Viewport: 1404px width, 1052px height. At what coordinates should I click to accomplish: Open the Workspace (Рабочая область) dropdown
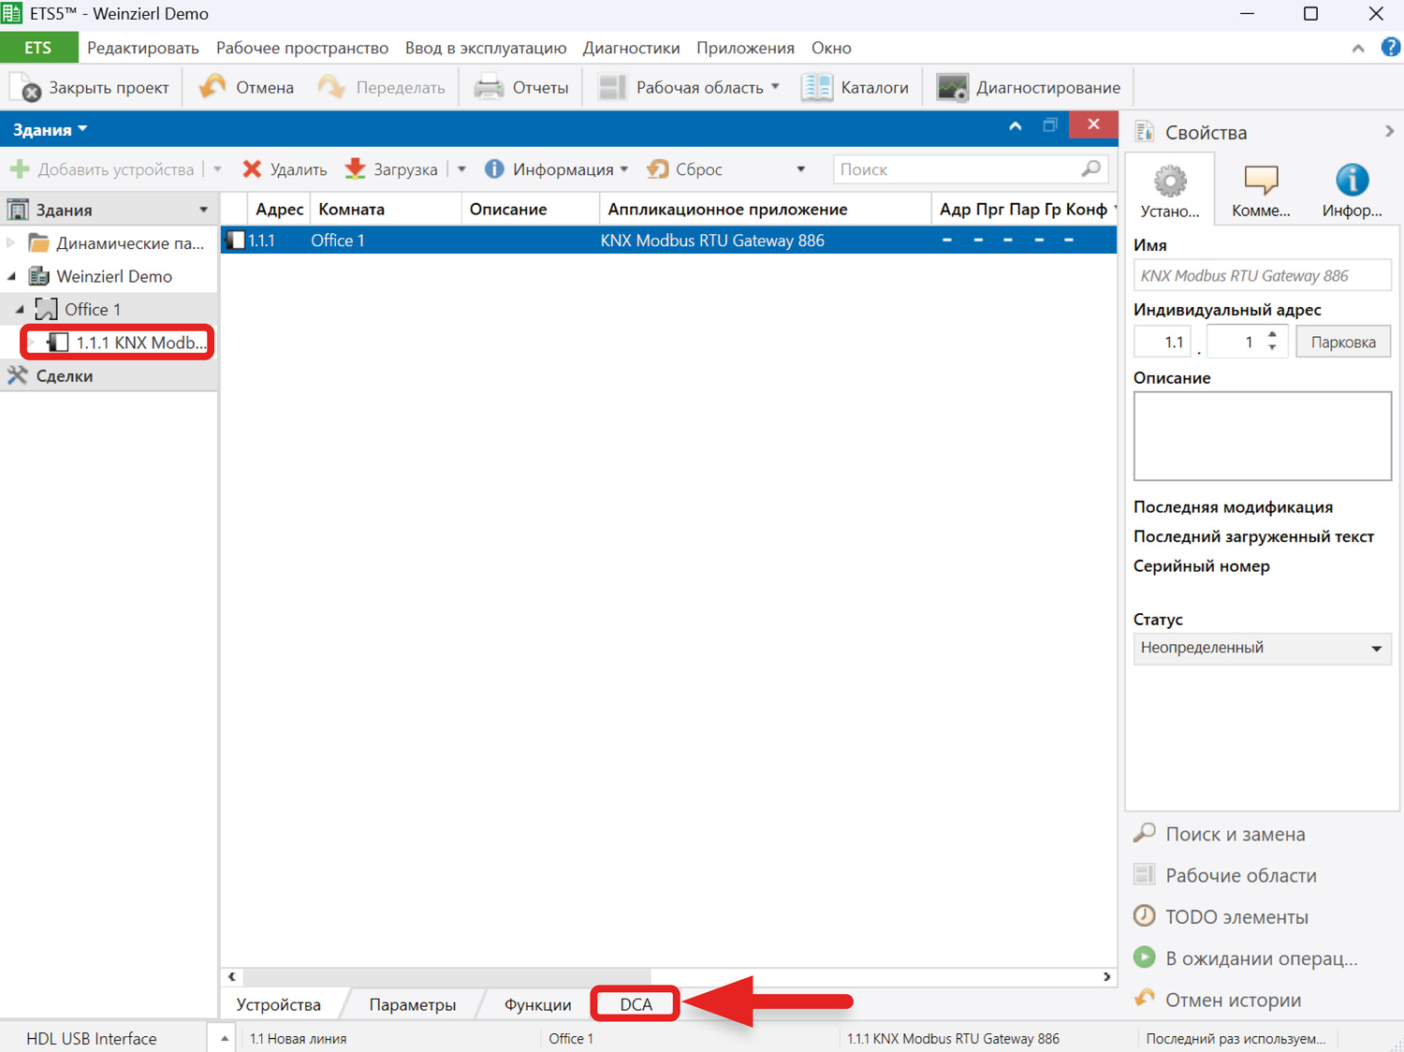pos(689,87)
